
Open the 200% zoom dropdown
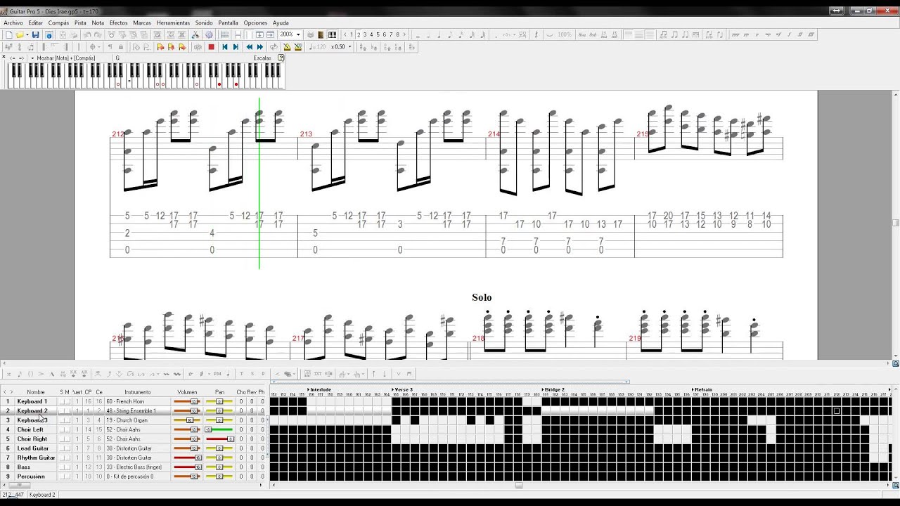pyautogui.click(x=298, y=34)
